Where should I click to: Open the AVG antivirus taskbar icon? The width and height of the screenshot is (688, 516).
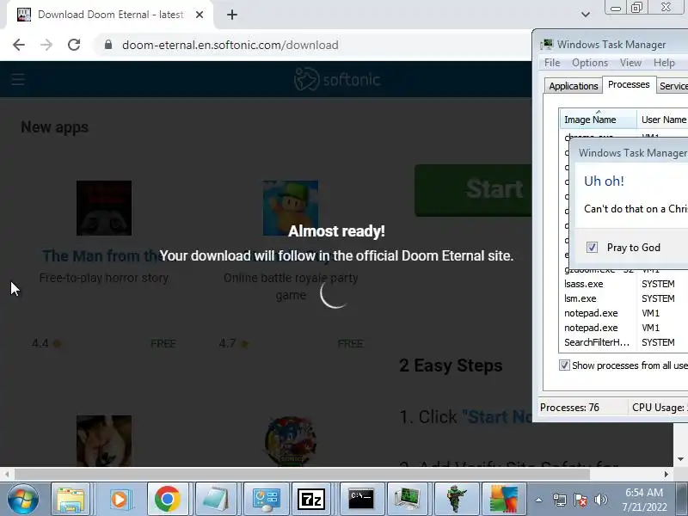point(504,500)
